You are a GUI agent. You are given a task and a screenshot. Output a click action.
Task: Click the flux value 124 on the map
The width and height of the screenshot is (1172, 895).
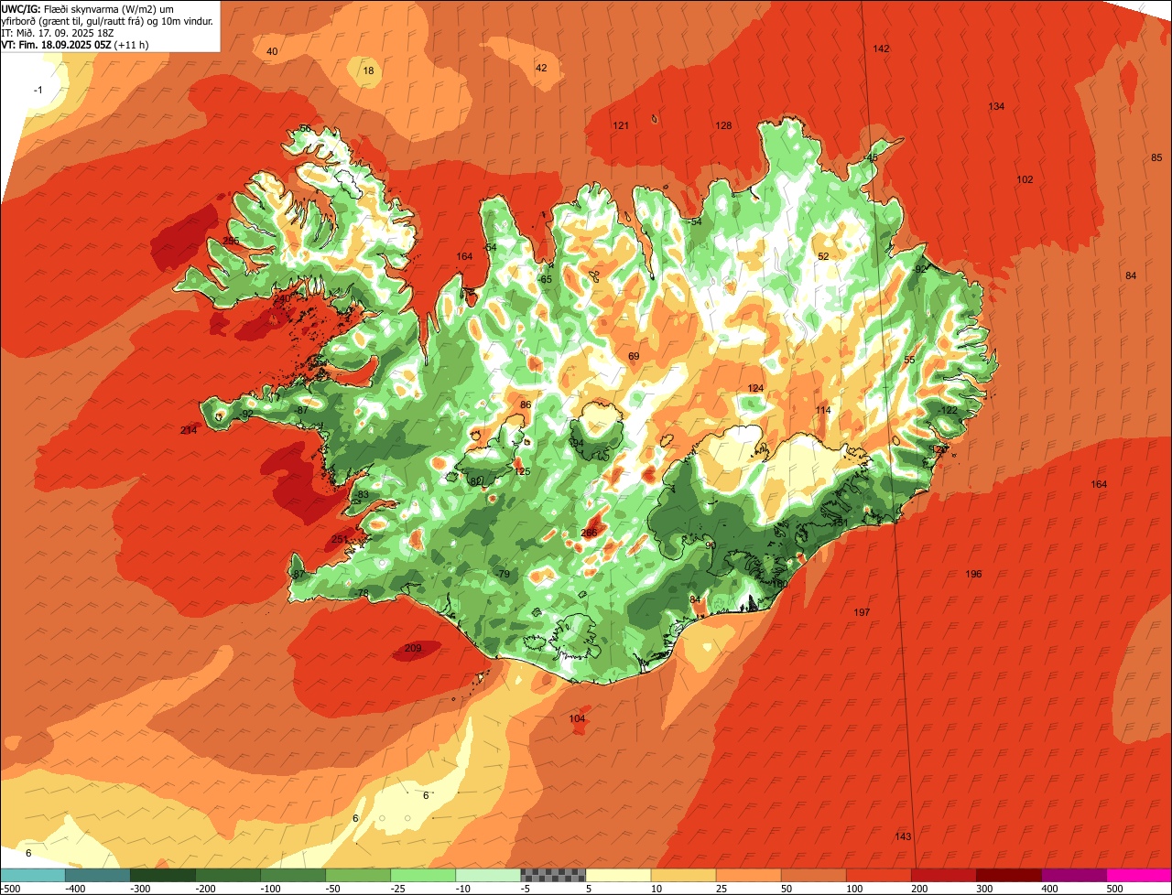coord(755,389)
